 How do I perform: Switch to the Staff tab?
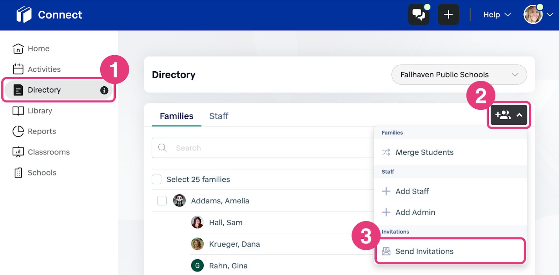tap(219, 116)
